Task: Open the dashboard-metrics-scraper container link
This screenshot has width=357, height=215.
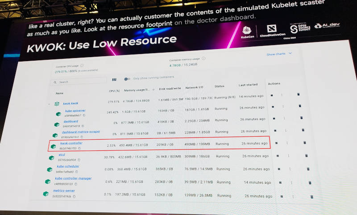Action: pos(81,132)
